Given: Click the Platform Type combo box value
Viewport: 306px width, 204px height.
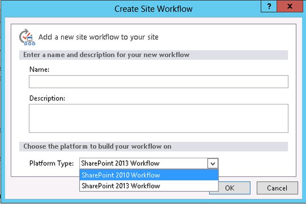Looking at the screenshot, I should point(144,163).
